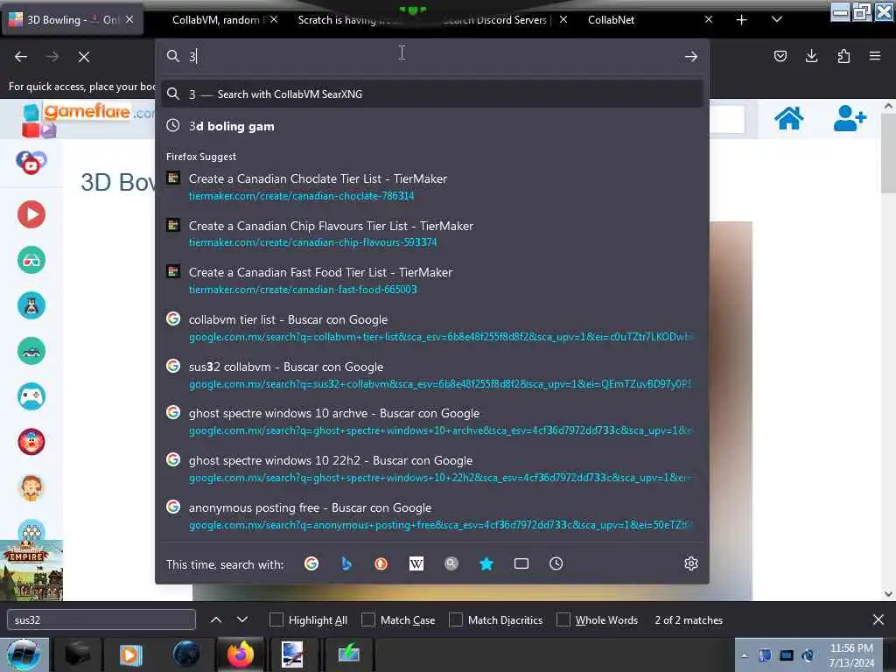Open the race car sidebar category
896x672 pixels.
click(31, 351)
